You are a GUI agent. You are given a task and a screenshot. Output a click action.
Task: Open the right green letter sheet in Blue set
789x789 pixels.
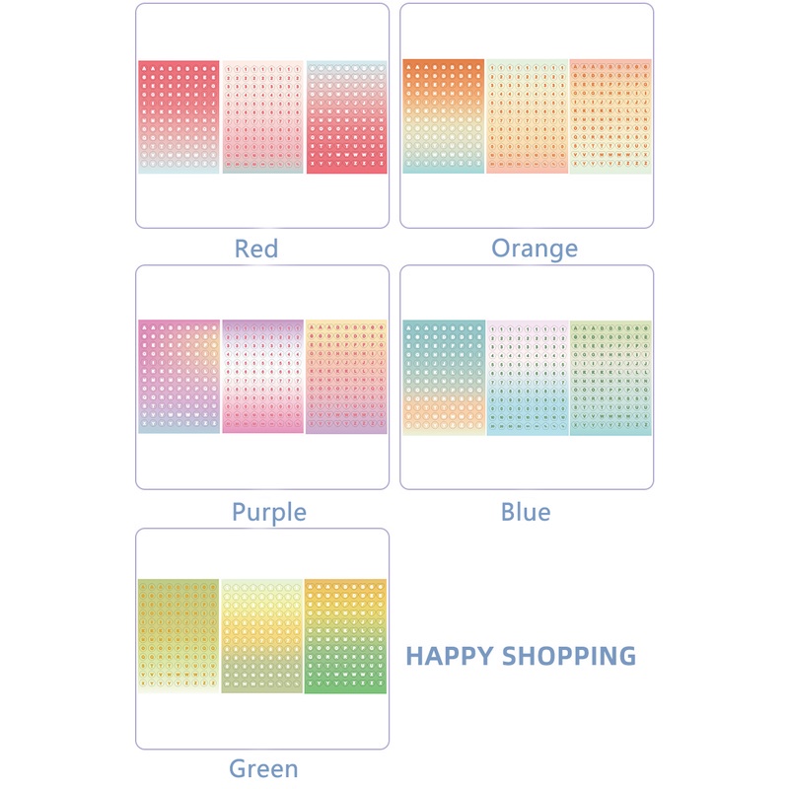click(610, 377)
